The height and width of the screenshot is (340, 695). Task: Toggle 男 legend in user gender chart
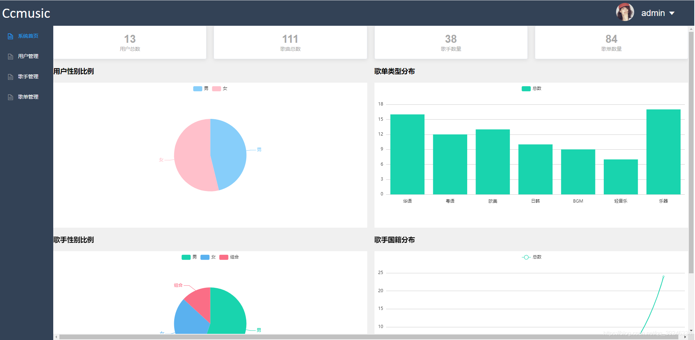(201, 88)
